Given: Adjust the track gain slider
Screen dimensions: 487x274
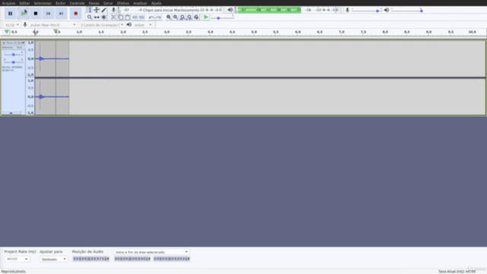Looking at the screenshot, I should click(x=14, y=55).
